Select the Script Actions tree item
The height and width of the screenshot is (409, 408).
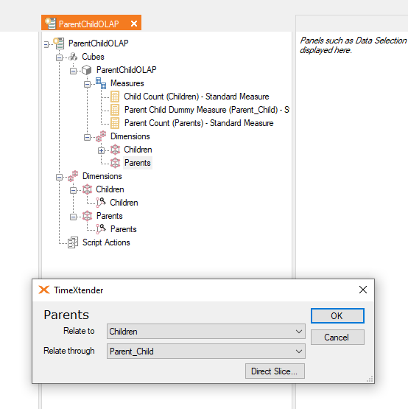tap(106, 242)
